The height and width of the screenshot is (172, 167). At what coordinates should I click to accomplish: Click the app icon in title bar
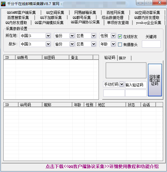(3, 4)
